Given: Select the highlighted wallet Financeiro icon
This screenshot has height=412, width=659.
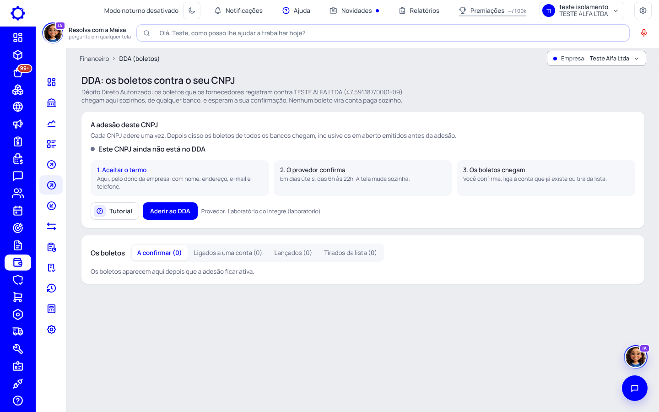Looking at the screenshot, I should (18, 262).
